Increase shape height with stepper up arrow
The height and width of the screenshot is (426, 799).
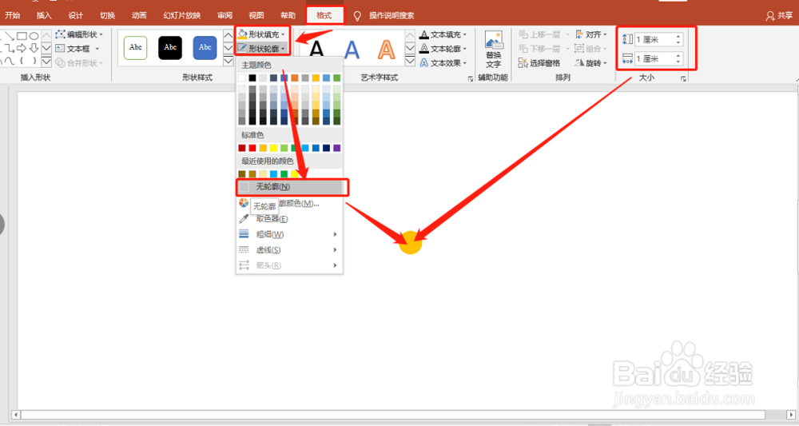click(x=678, y=36)
